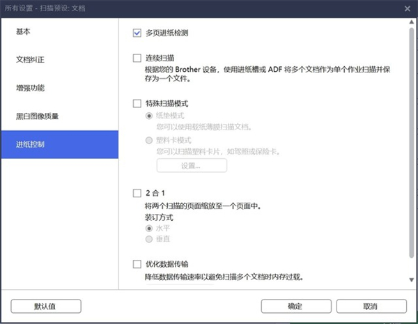This screenshot has width=418, height=324.
Task: Select 垂直 binding radio option
Action: (148, 239)
